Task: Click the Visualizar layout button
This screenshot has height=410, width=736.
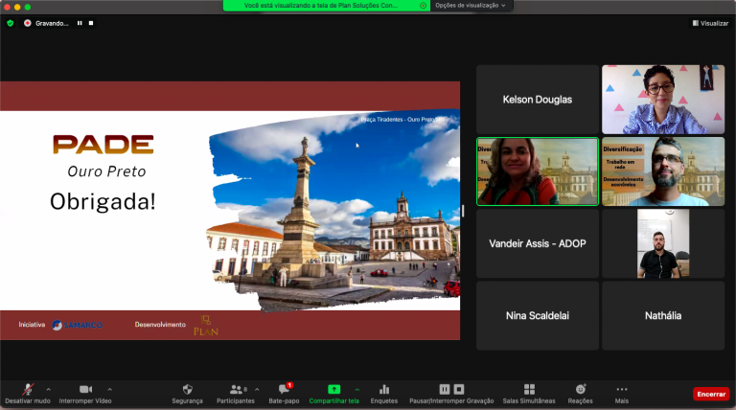Action: [709, 23]
